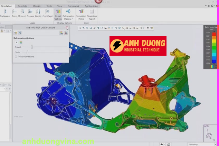Open the Deformation Options dropdown
This screenshot has height=146, width=219.
coord(68,14)
